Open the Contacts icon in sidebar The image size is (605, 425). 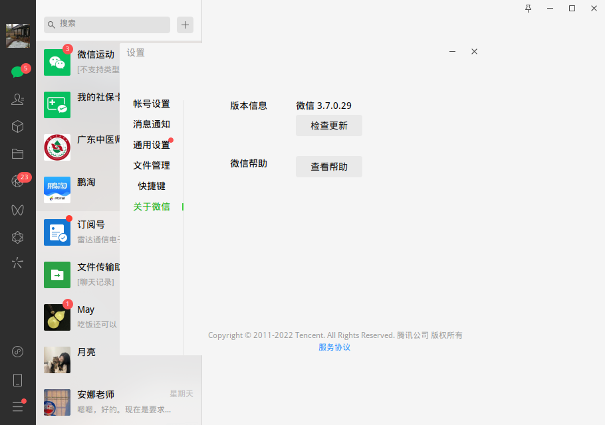pyautogui.click(x=18, y=100)
